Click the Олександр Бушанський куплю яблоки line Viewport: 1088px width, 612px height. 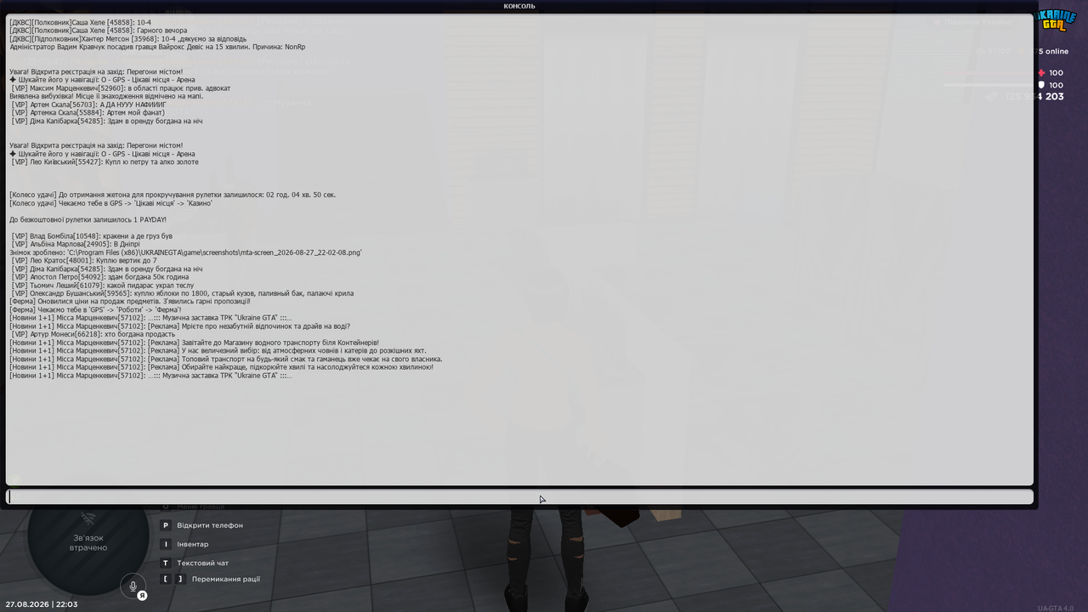[183, 293]
